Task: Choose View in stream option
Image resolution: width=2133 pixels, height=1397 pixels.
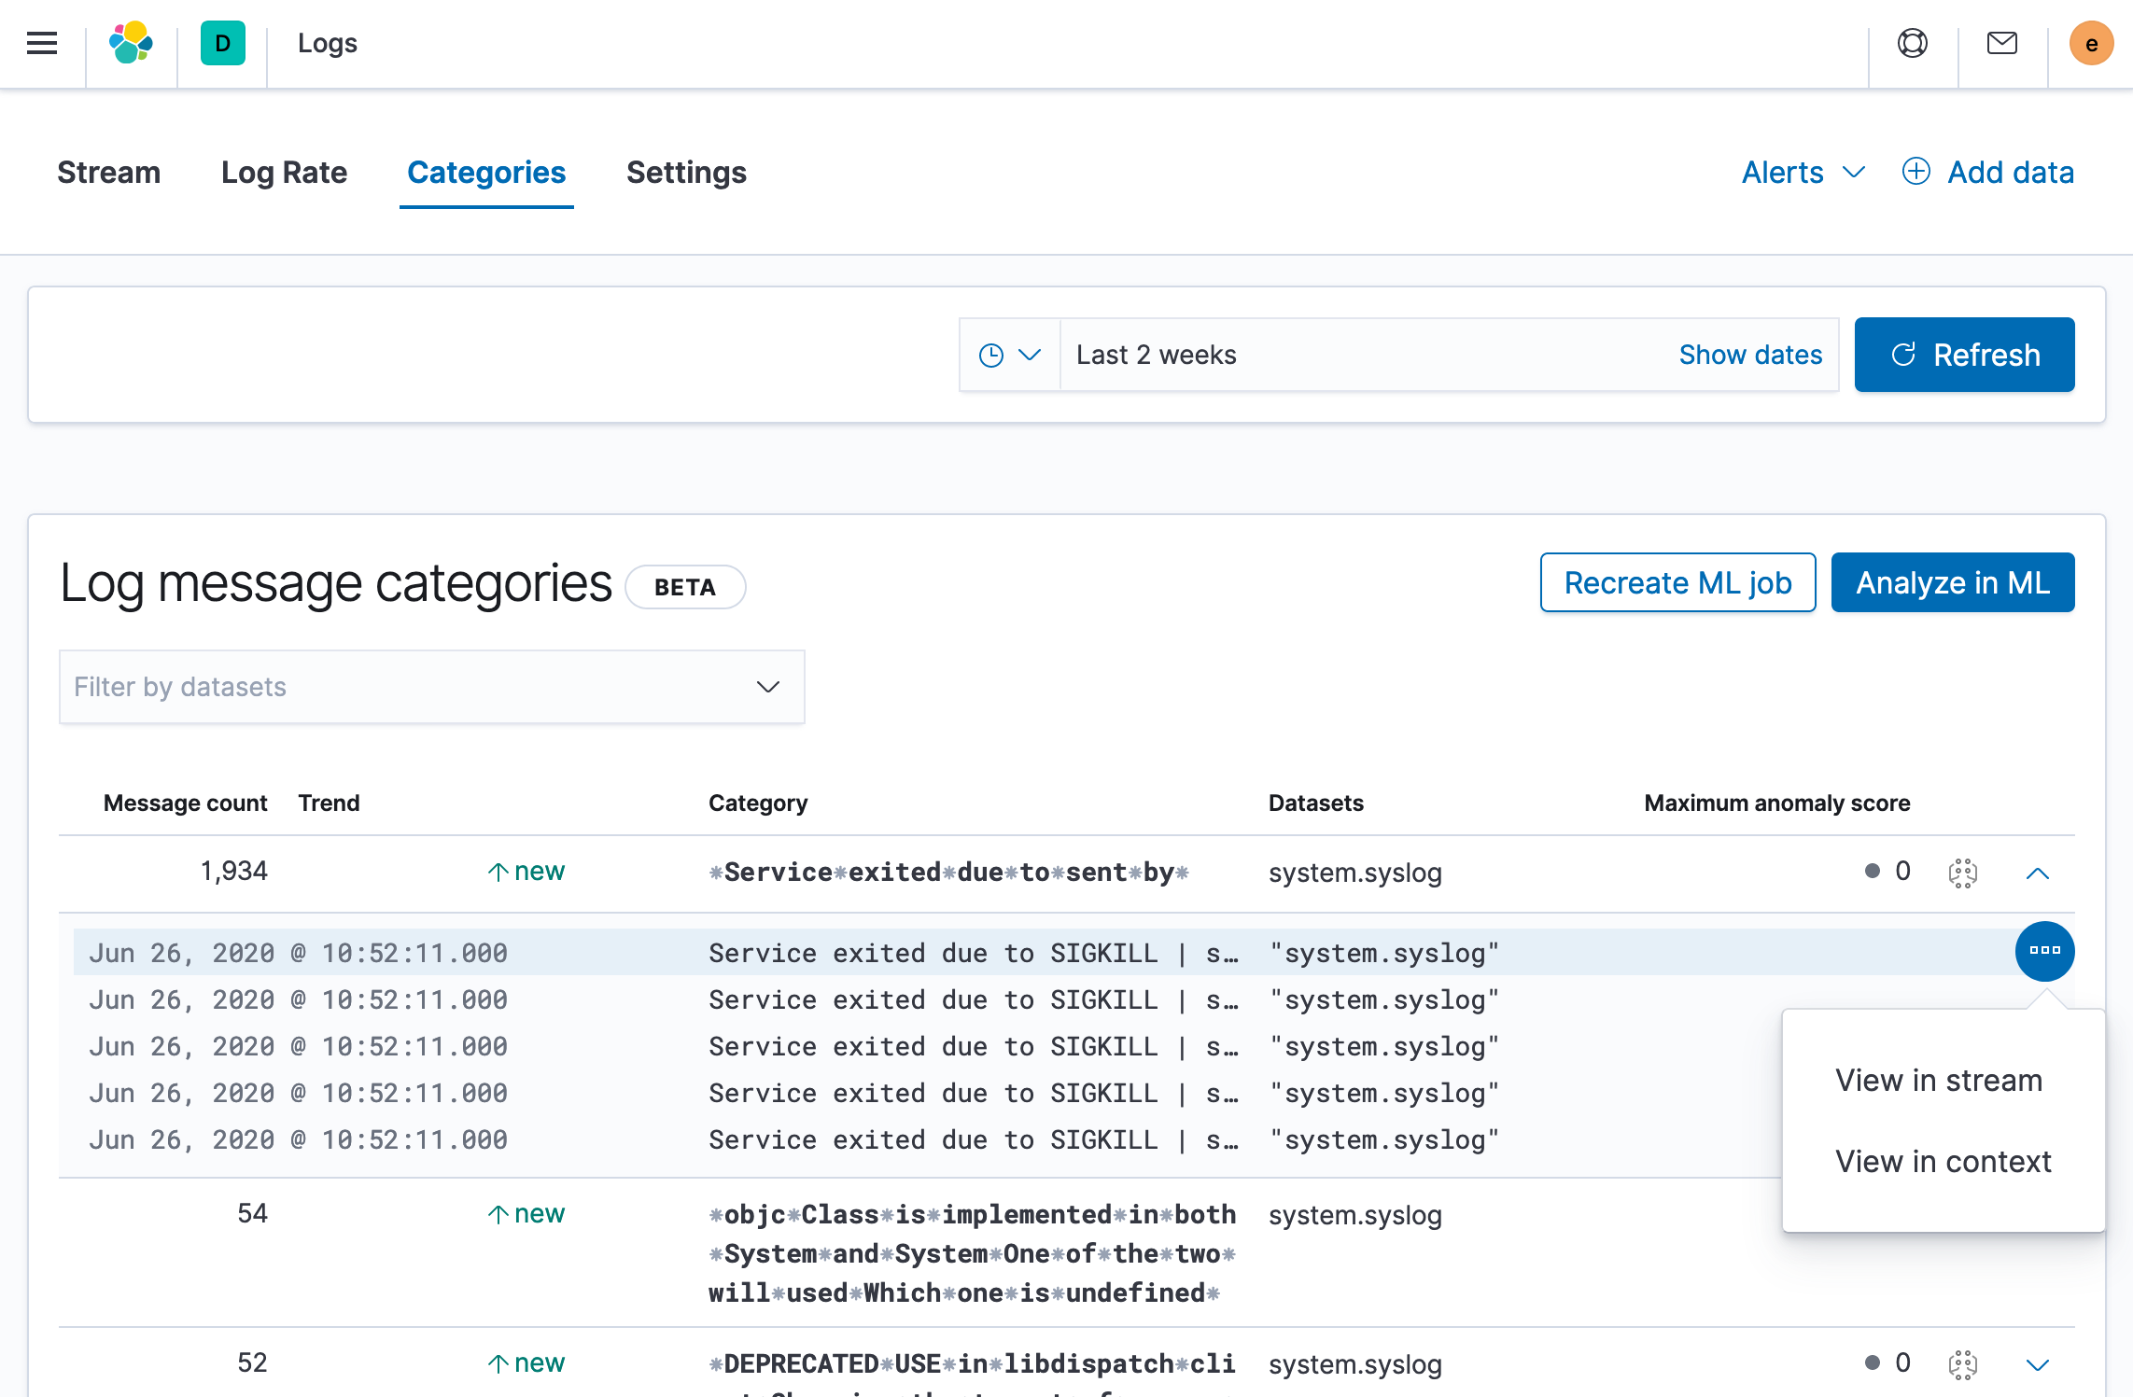Action: click(x=1938, y=1080)
